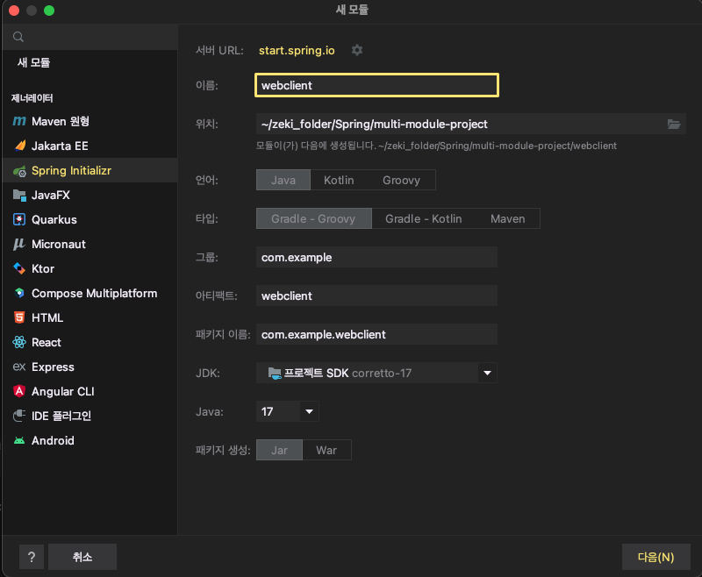Viewport: 702px width, 577px height.
Task: Open server URL settings gear
Action: 357,50
